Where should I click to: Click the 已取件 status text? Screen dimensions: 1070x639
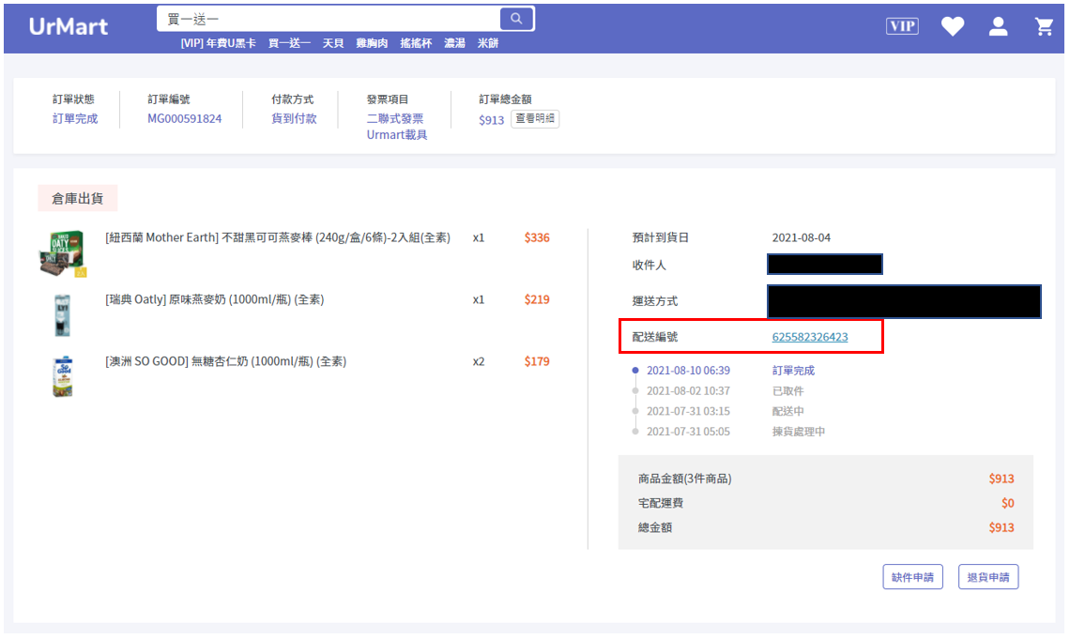coord(788,390)
